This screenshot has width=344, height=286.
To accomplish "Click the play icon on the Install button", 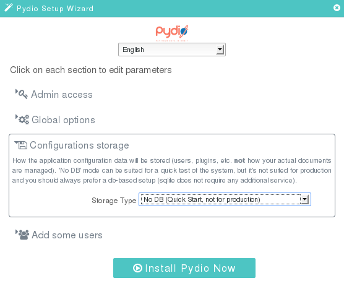I will (x=137, y=268).
